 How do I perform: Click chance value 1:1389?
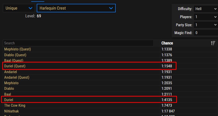(167, 61)
